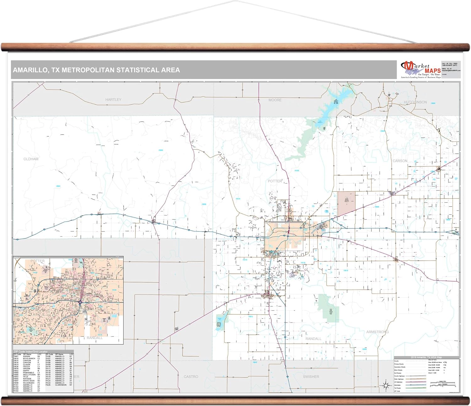Click the ARMSTRONG county label
Screen dimensions: 471x406
pyautogui.click(x=377, y=332)
